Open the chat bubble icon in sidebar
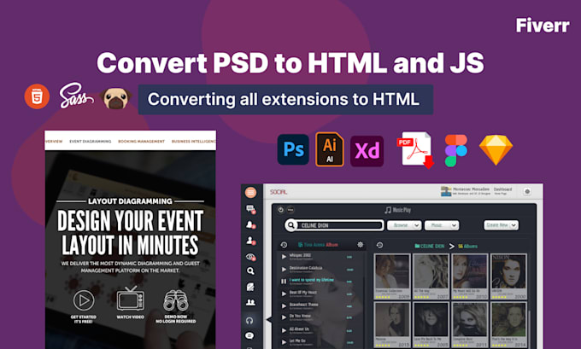 (249, 335)
